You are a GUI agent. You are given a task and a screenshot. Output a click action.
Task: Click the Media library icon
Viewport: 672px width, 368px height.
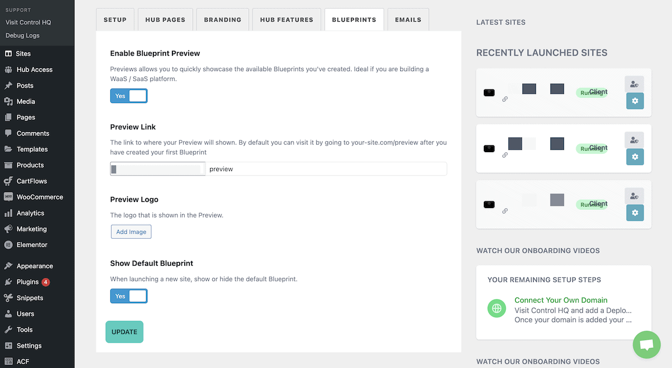[x=8, y=102]
